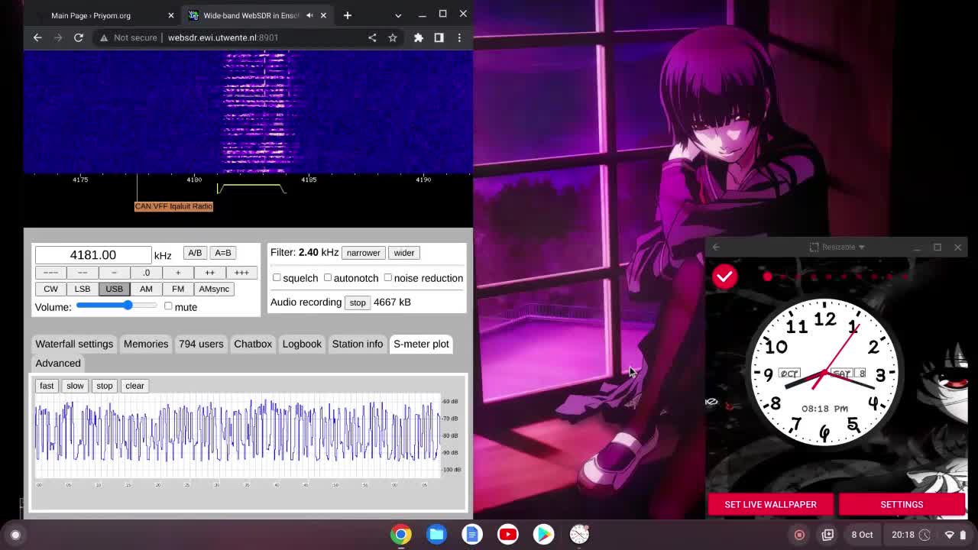Open the Advanced tab
Viewport: 978px width, 550px height.
[58, 363]
